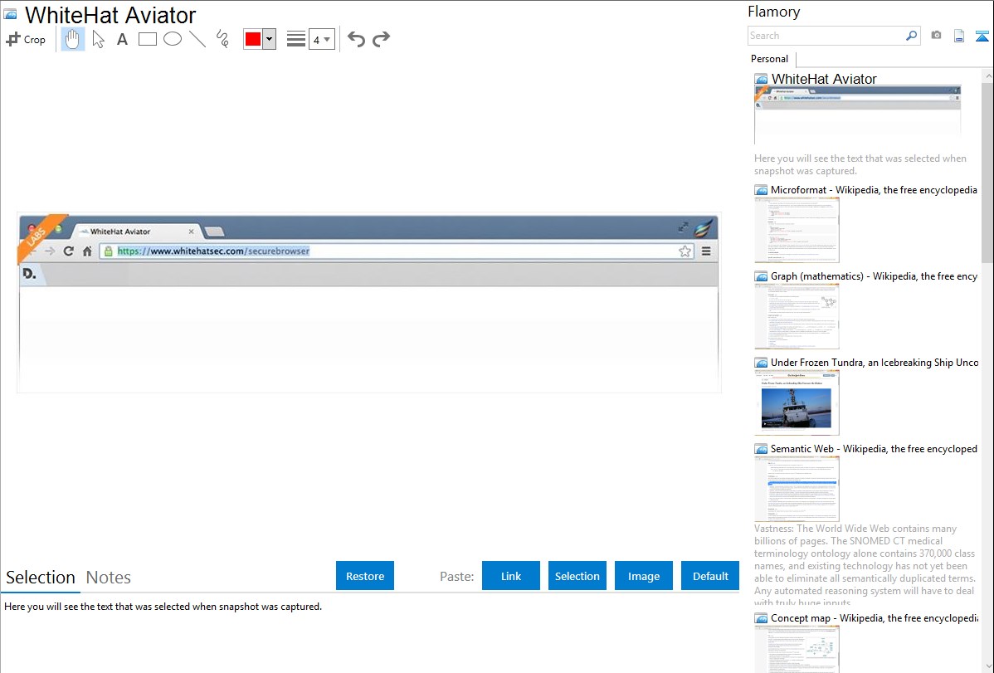Screen dimensions: 994x673
Task: Select Semantic Web Wikipedia snapshot title
Action: (x=874, y=448)
